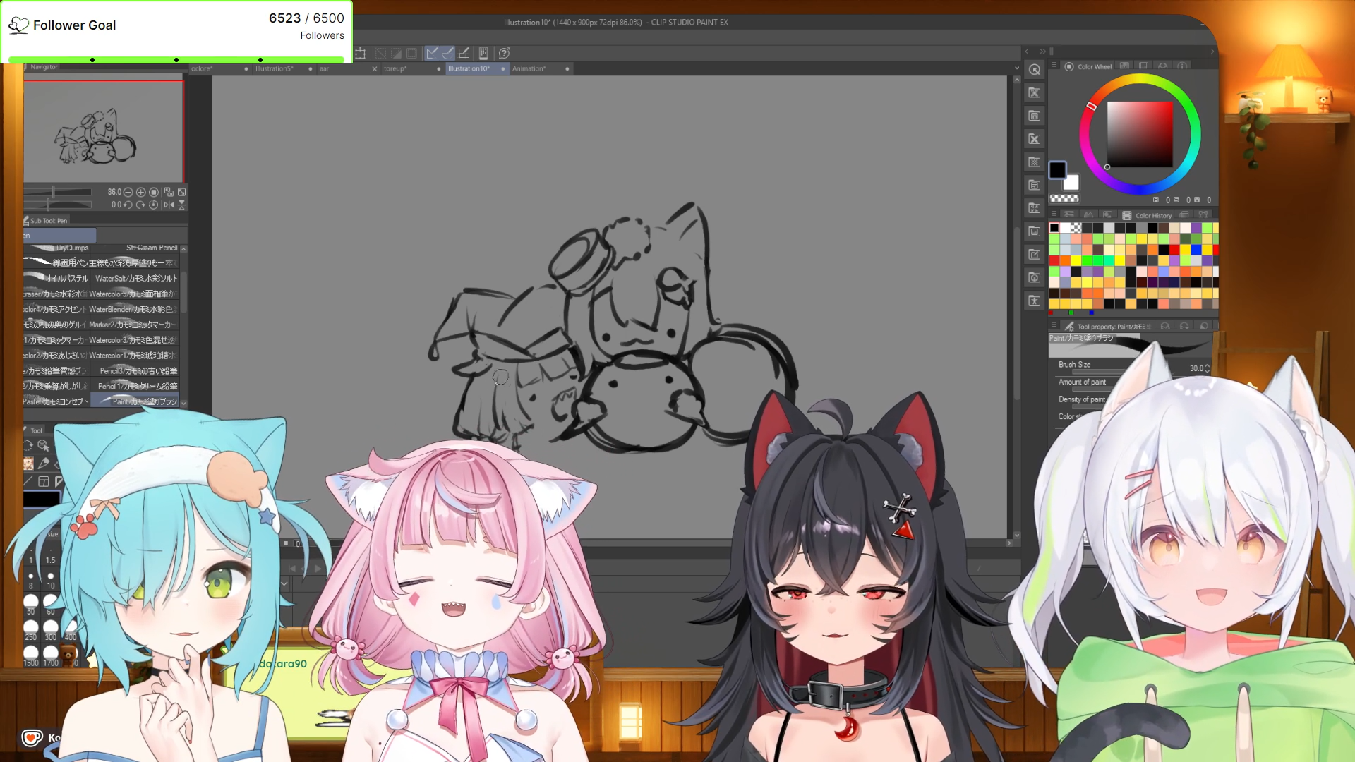Click Fit to Navigator icon

pos(169,192)
